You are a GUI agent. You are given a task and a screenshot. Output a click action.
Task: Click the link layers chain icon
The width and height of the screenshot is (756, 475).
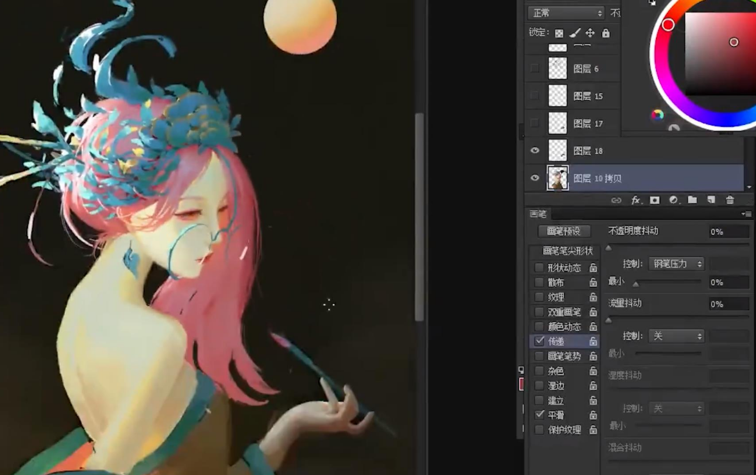tap(616, 200)
